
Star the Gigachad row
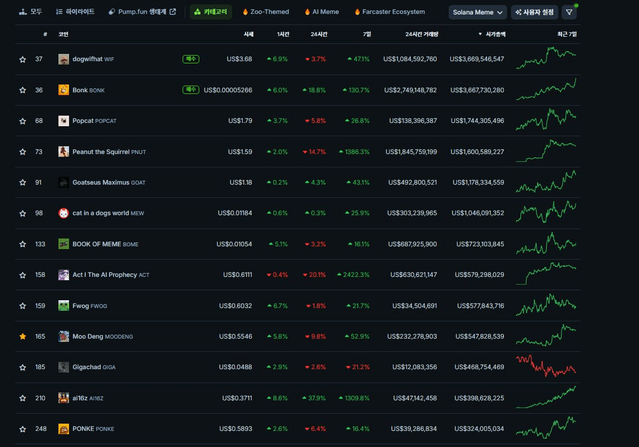click(x=23, y=367)
